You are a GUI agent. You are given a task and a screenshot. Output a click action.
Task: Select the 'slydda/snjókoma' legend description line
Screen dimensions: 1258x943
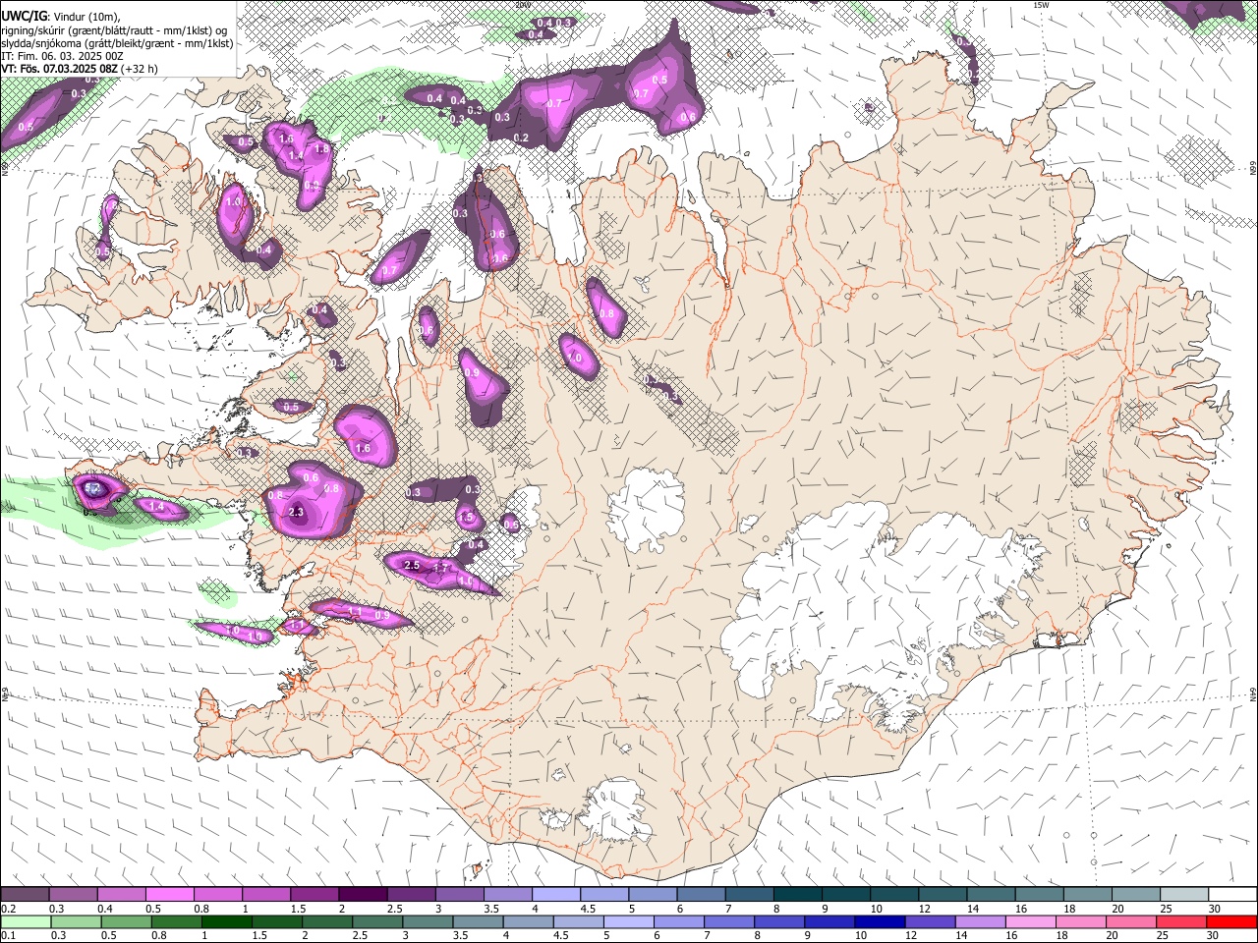117,43
